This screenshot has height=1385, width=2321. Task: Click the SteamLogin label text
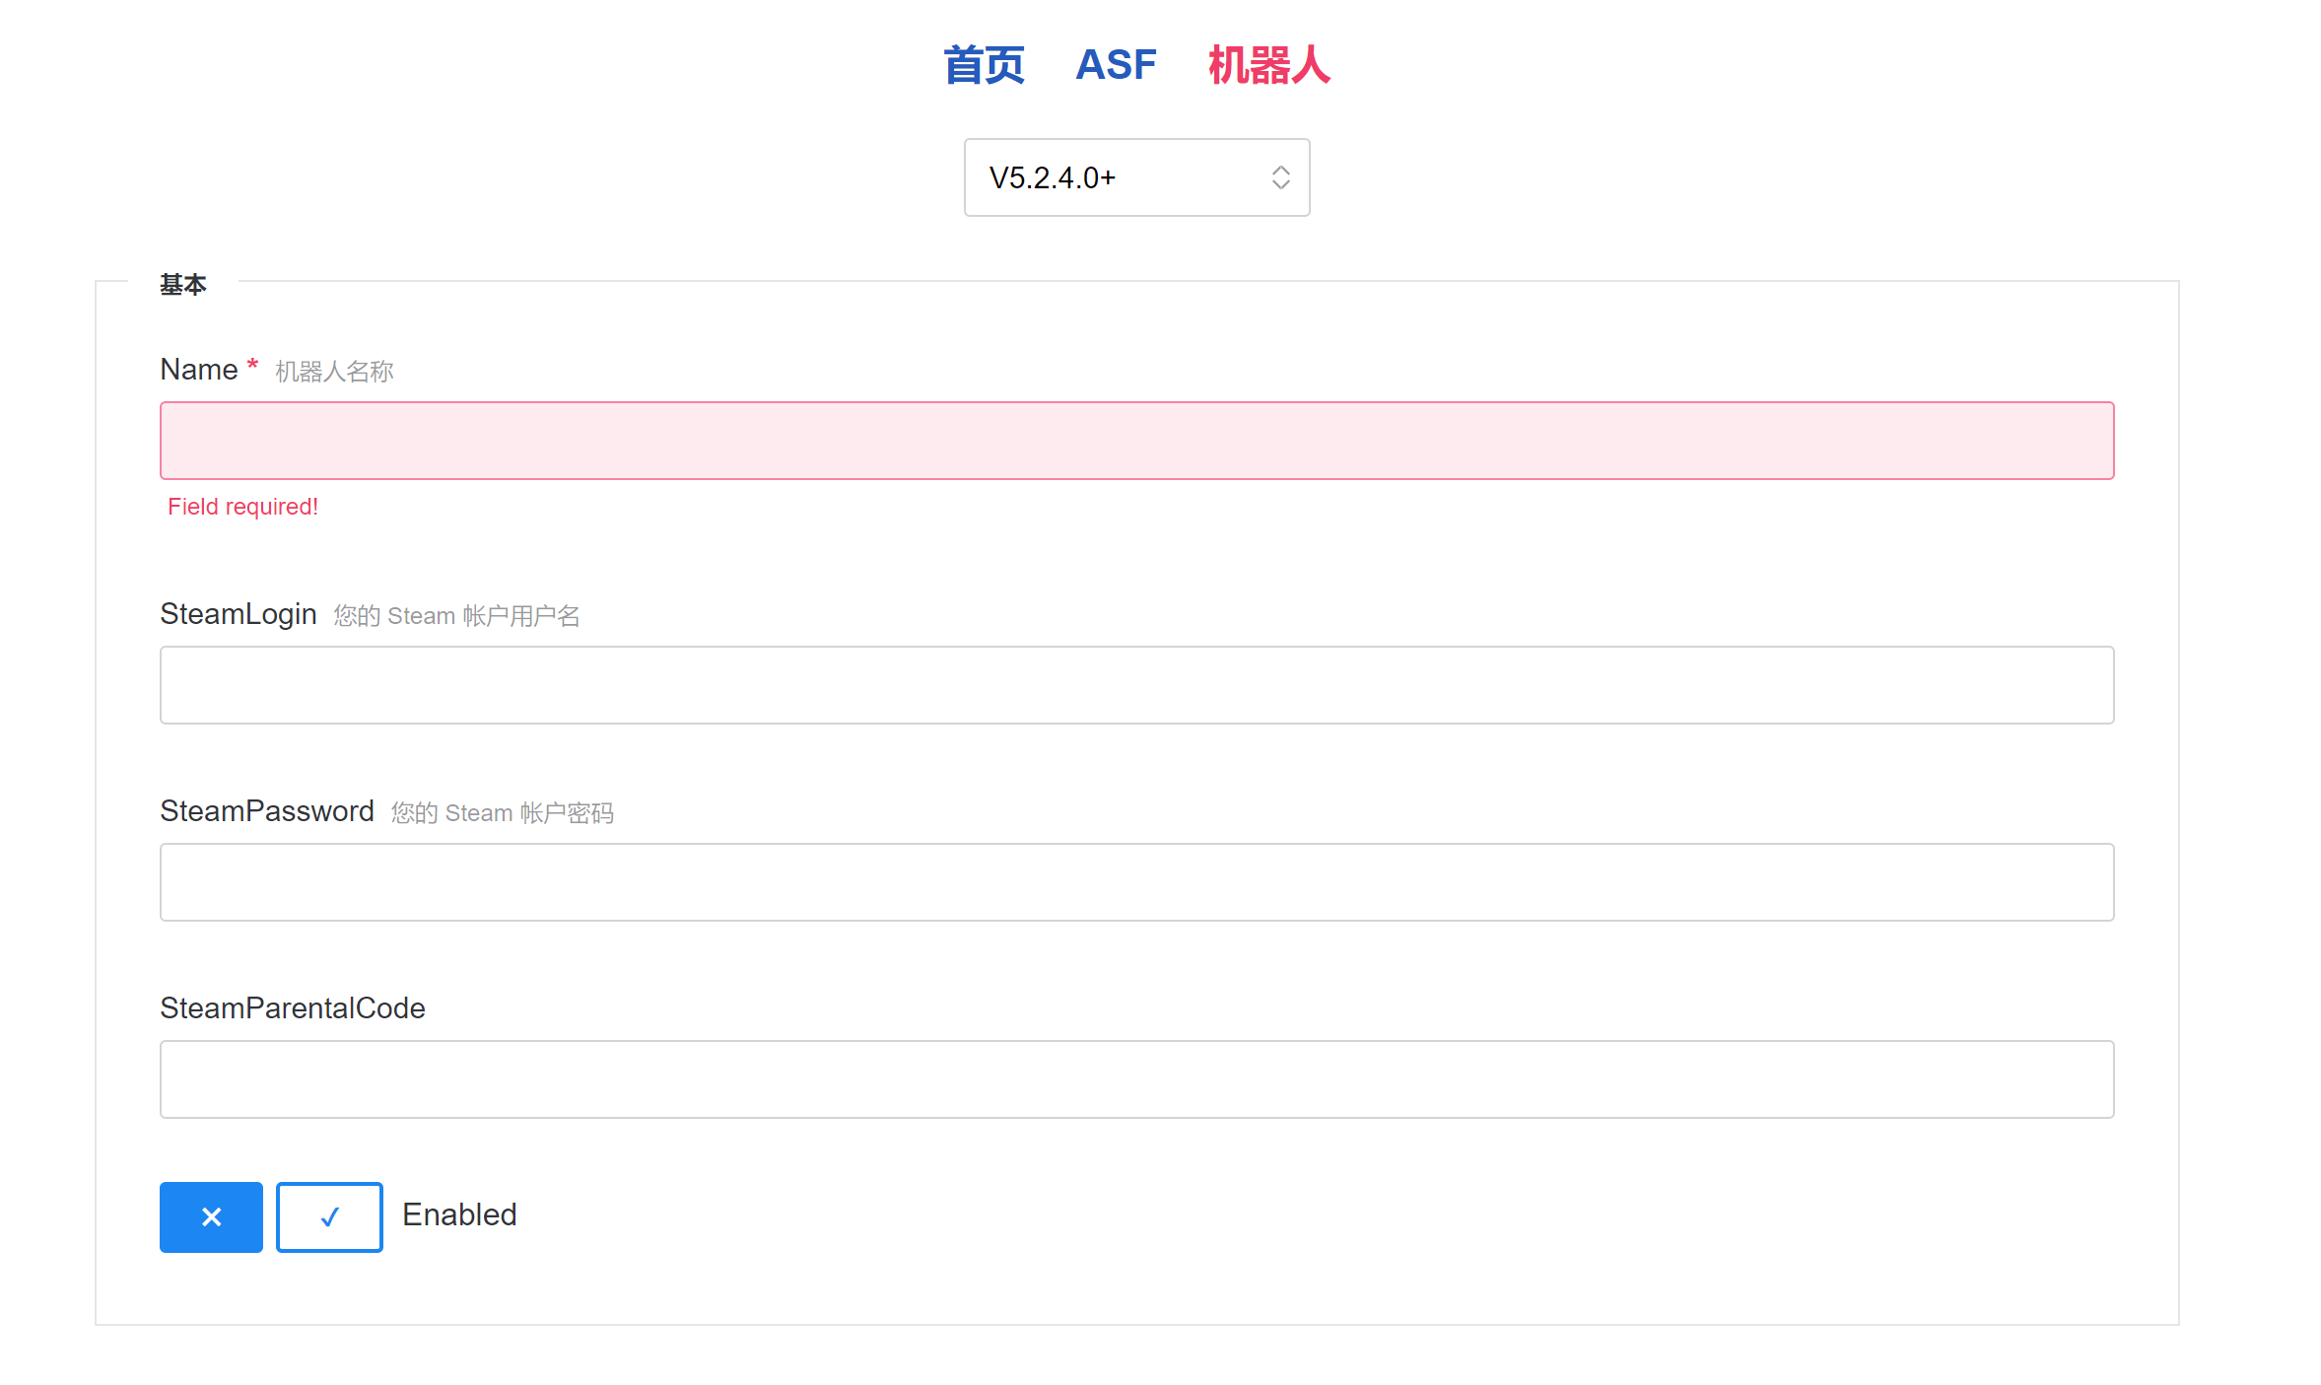[238, 614]
